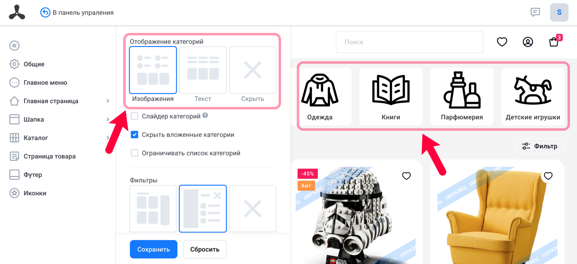Click the Хит label badge
Viewport: 577px width, 264px height.
click(306, 186)
